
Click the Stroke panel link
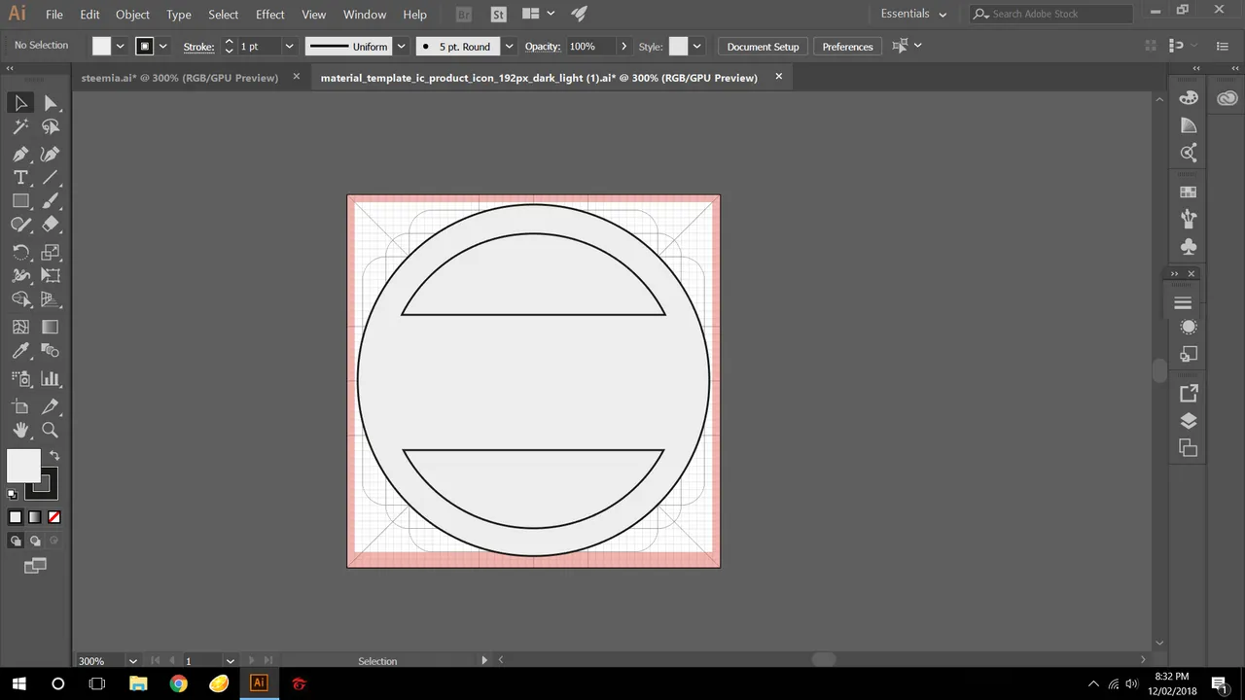point(198,47)
